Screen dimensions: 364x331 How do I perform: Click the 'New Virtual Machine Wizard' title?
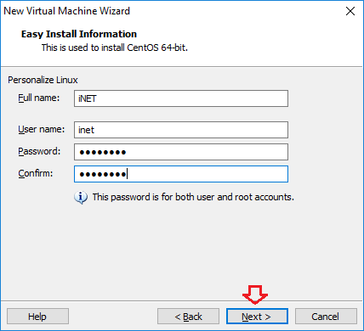coord(66,11)
